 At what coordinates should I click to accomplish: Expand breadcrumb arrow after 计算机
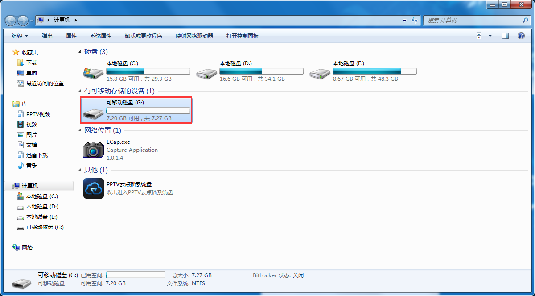point(75,21)
